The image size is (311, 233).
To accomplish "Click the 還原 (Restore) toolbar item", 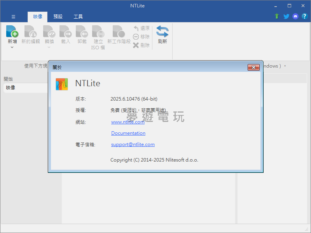I will pyautogui.click(x=142, y=28).
